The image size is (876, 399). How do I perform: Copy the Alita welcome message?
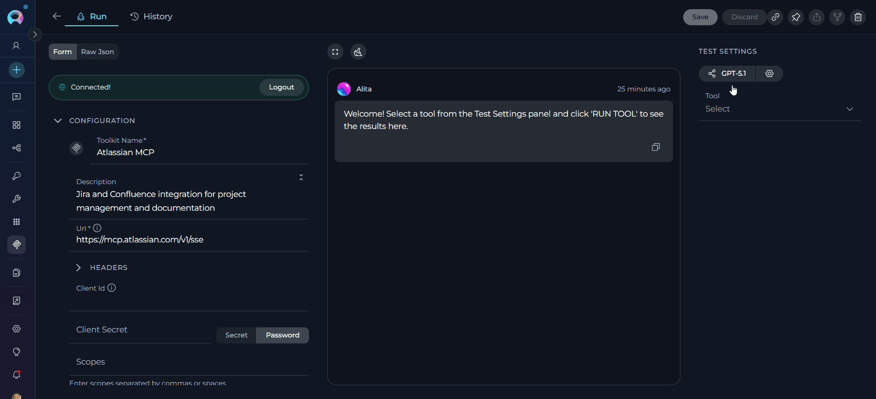tap(656, 147)
